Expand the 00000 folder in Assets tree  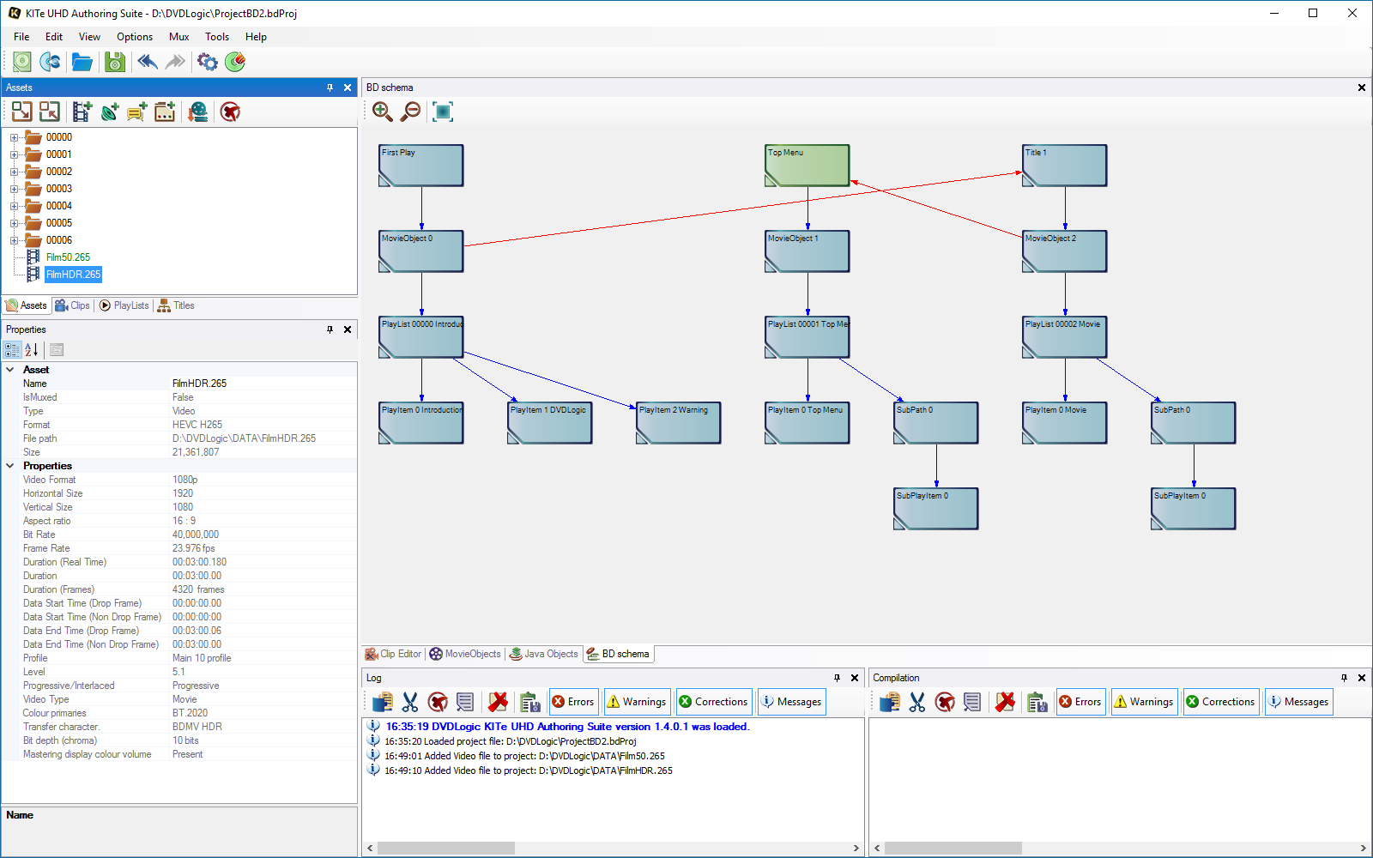coord(14,137)
